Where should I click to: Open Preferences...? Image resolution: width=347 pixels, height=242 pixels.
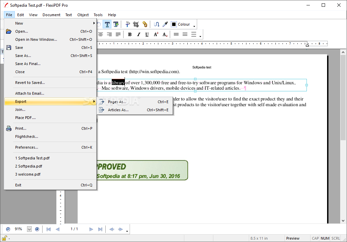tap(50, 147)
